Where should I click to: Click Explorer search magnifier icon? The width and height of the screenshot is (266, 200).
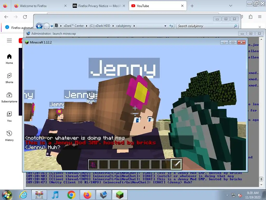235,26
